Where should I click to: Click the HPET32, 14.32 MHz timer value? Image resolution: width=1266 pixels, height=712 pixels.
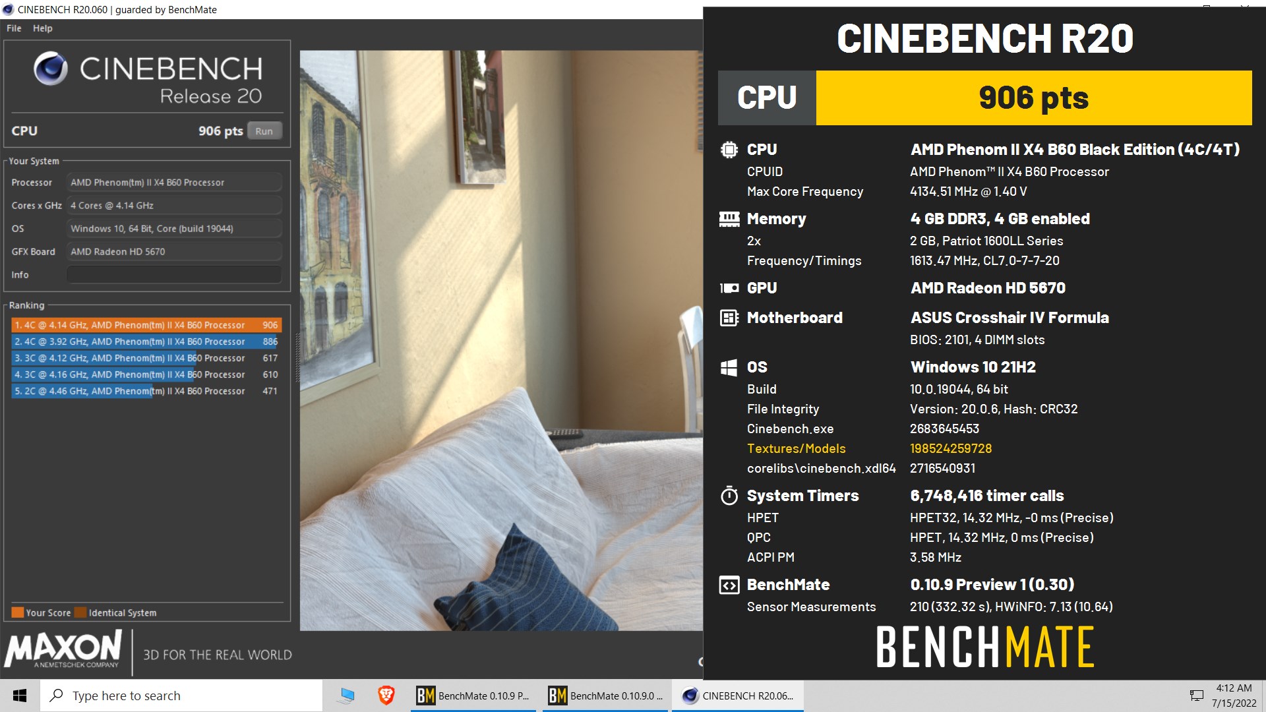1011,518
